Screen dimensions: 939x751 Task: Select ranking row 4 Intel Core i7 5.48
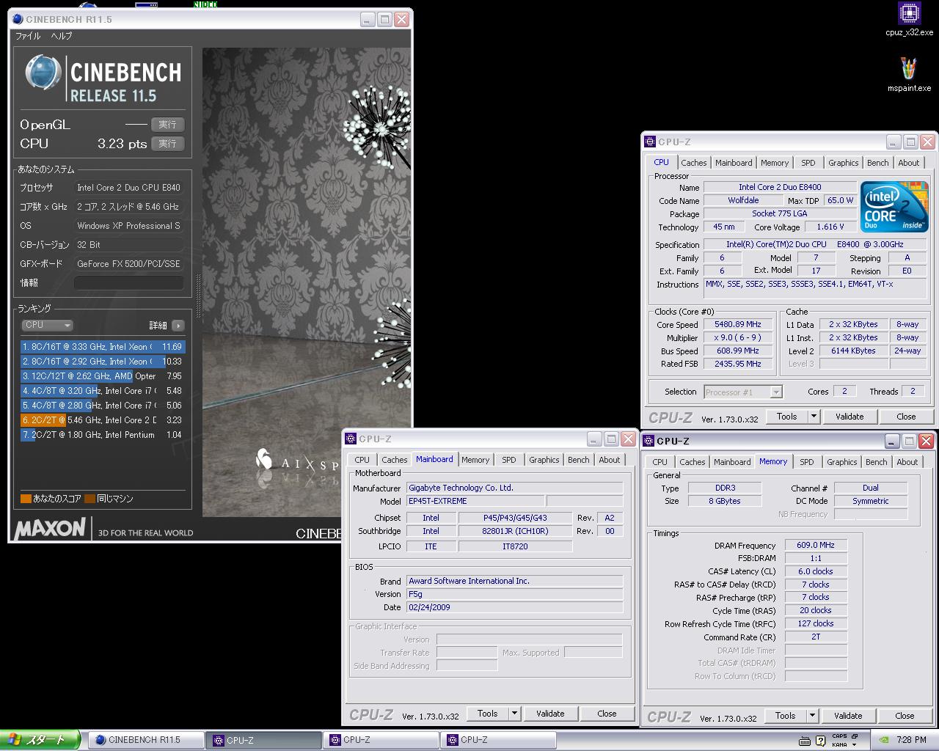[x=103, y=391]
